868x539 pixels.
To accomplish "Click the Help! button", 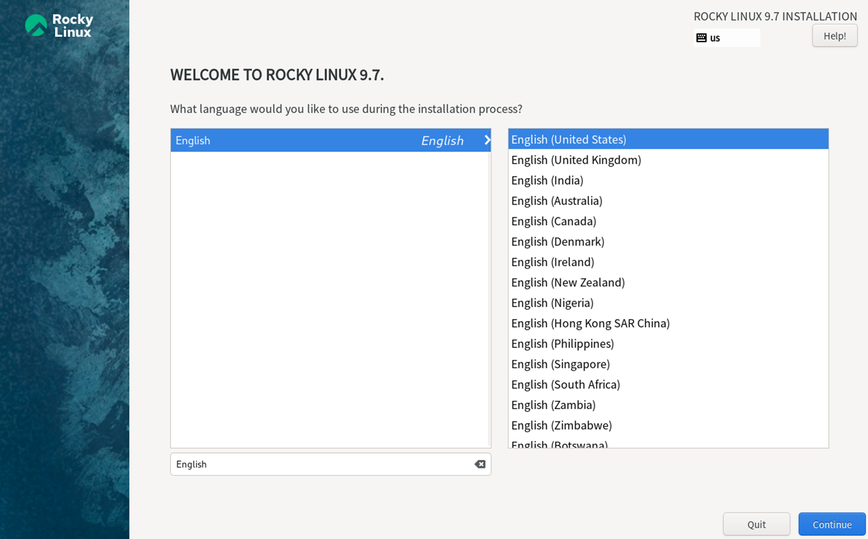I will (x=835, y=36).
